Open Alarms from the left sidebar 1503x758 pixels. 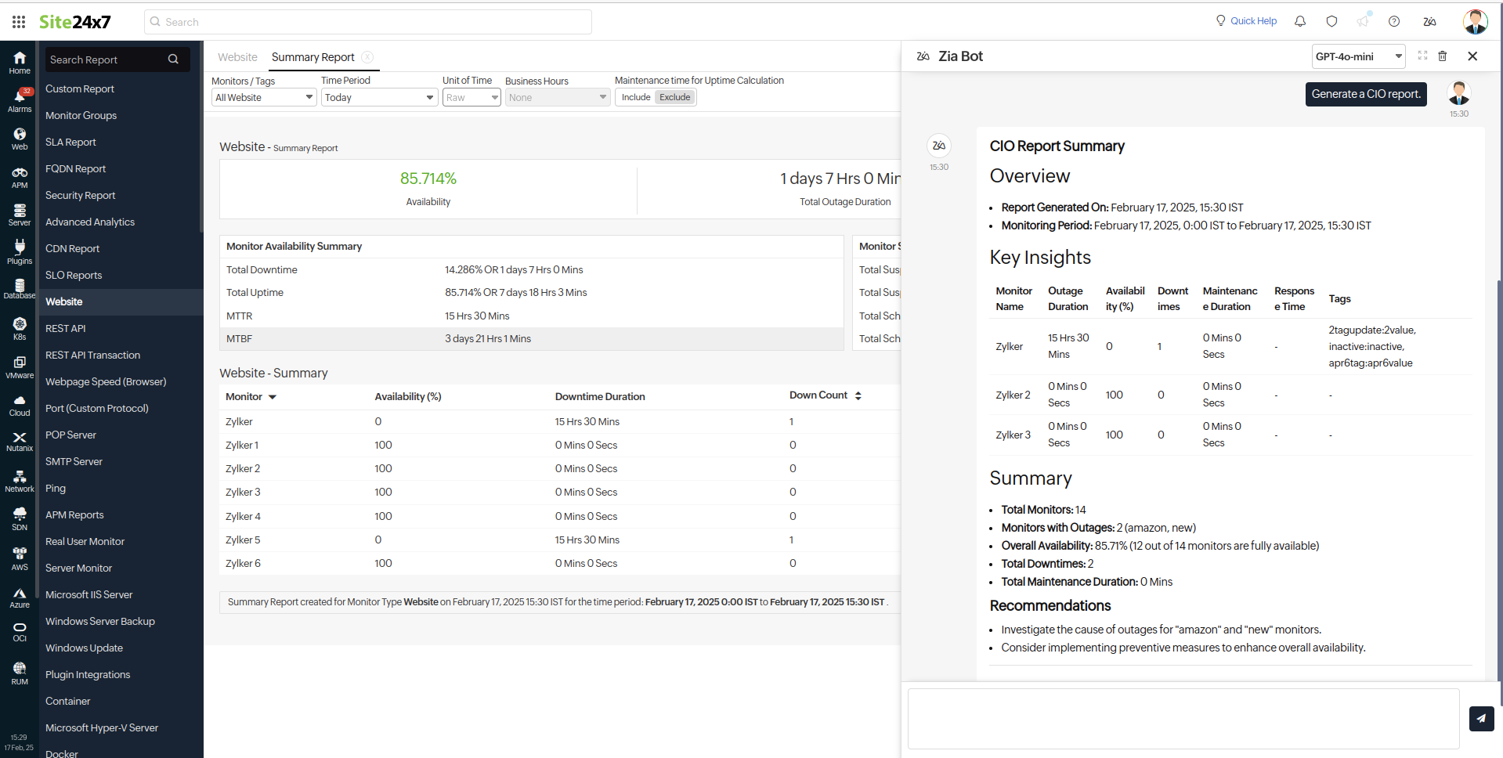point(19,97)
